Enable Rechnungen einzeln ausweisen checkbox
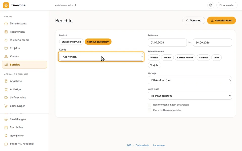 click(x=149, y=105)
